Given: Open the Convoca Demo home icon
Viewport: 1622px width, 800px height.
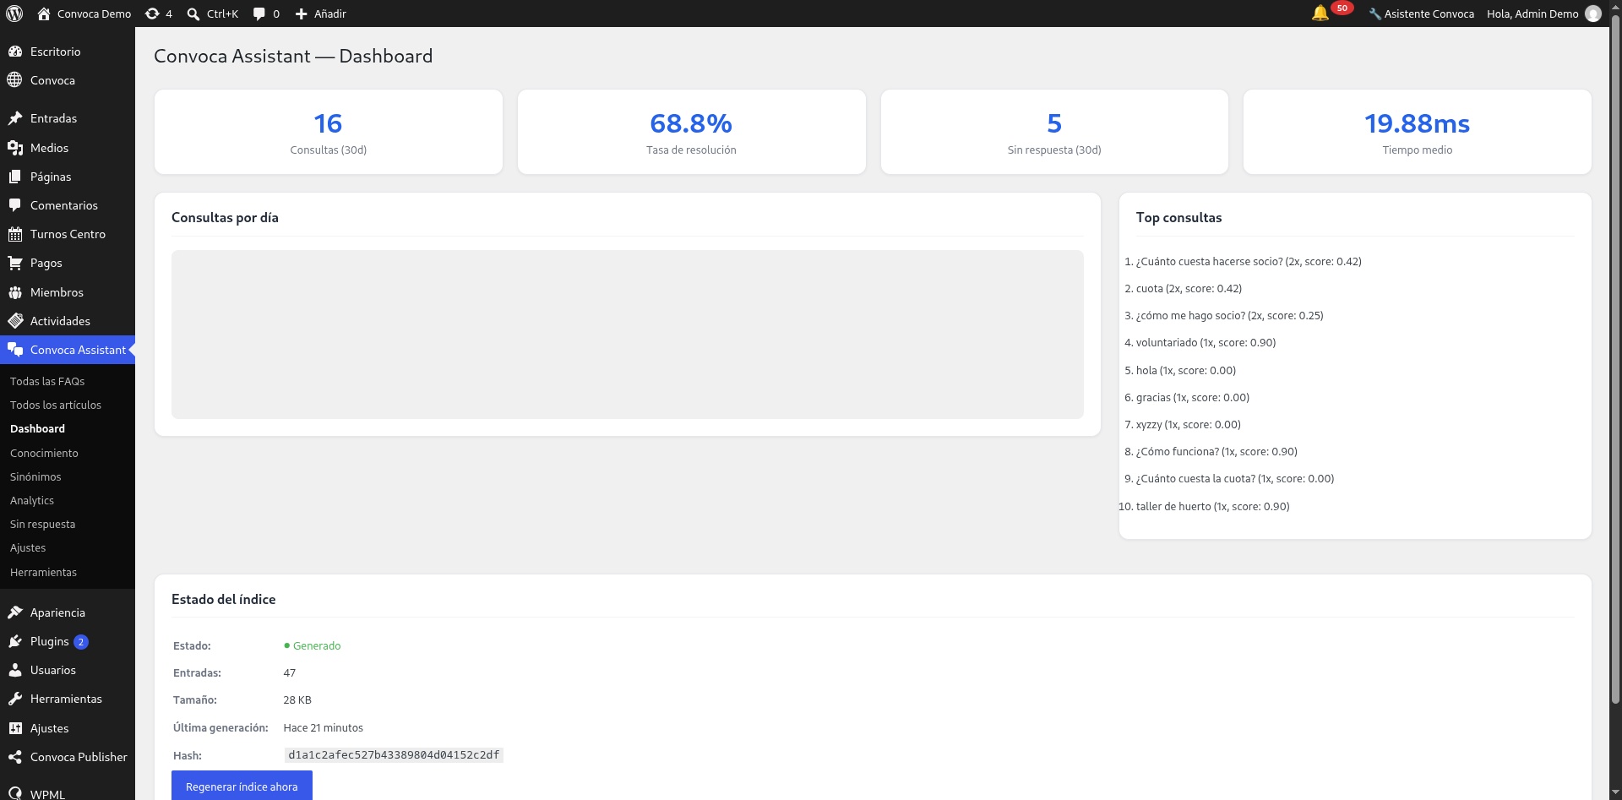Looking at the screenshot, I should (x=44, y=14).
